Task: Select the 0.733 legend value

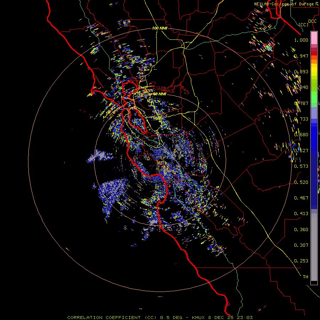Action: tap(301, 119)
